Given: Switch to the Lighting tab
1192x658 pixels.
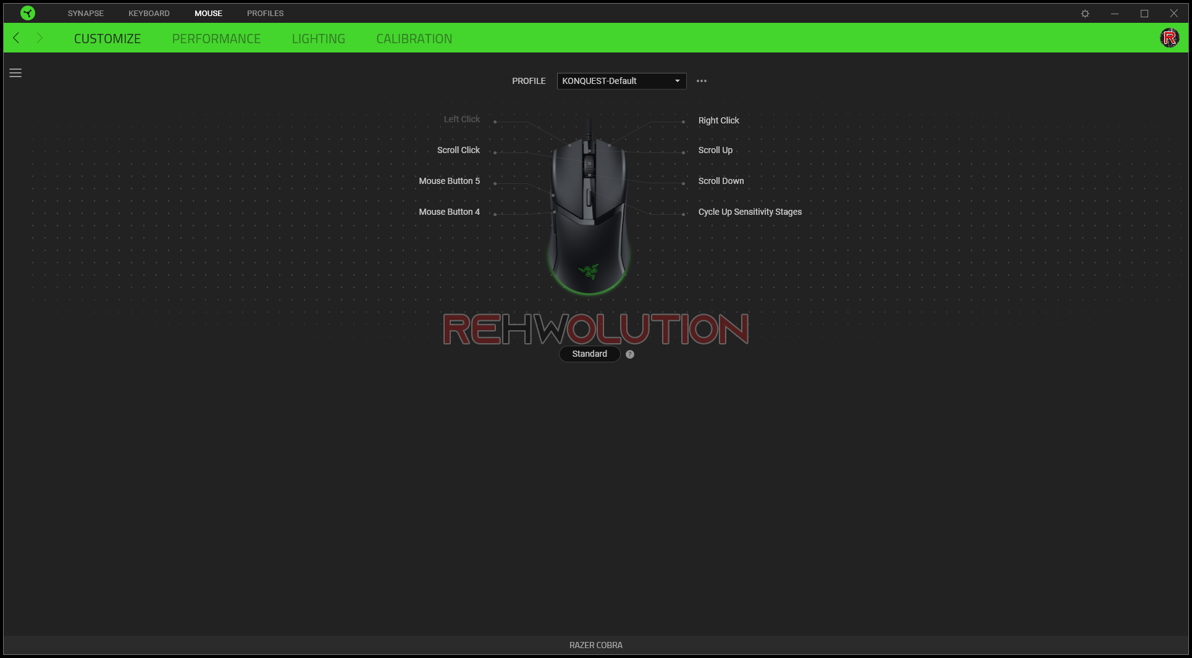Looking at the screenshot, I should (x=318, y=39).
